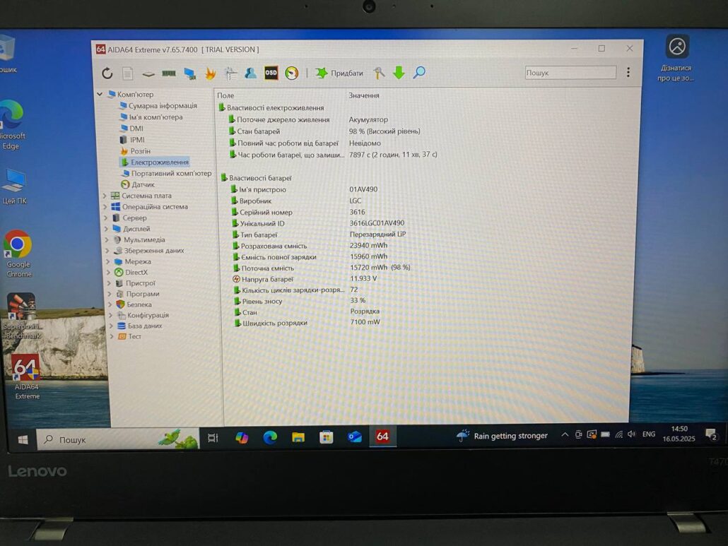
Task: Open the Windows Start menu
Action: click(23, 439)
